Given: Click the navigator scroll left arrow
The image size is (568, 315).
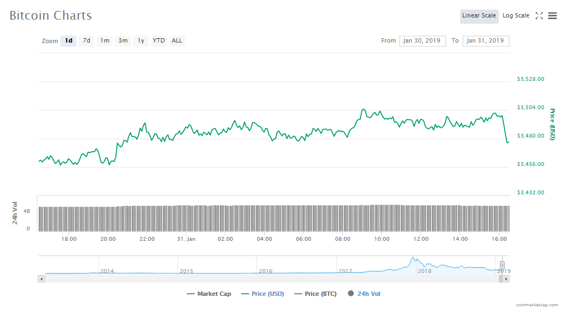Looking at the screenshot, I should tap(41, 279).
